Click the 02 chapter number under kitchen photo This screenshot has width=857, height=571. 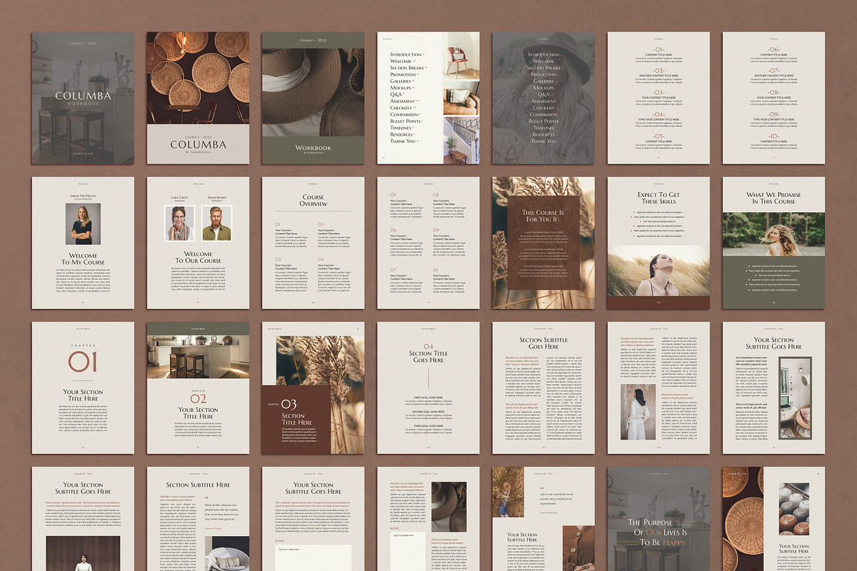[198, 398]
